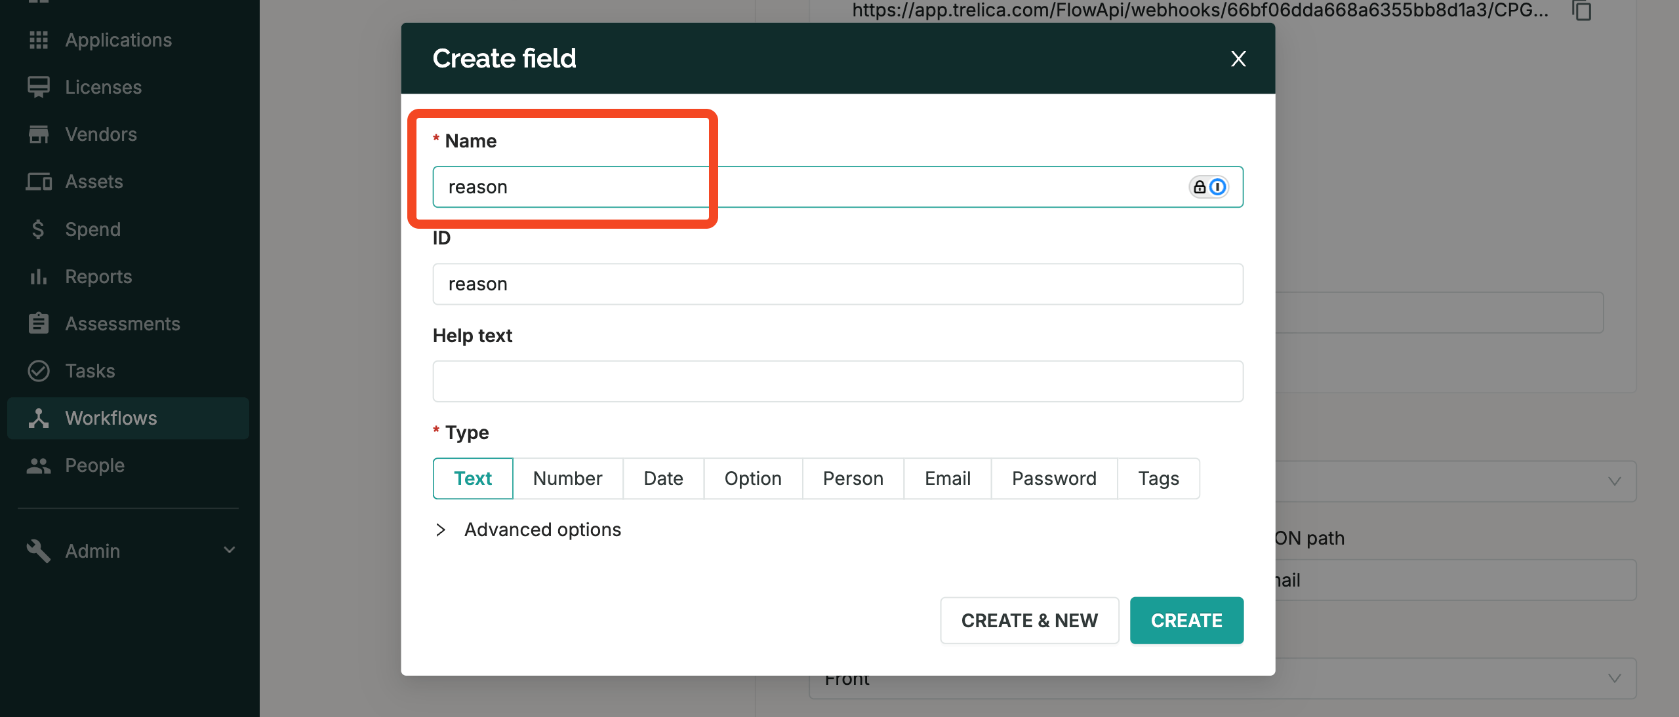This screenshot has height=717, width=1679.
Task: Go to Licenses page
Action: 103,87
